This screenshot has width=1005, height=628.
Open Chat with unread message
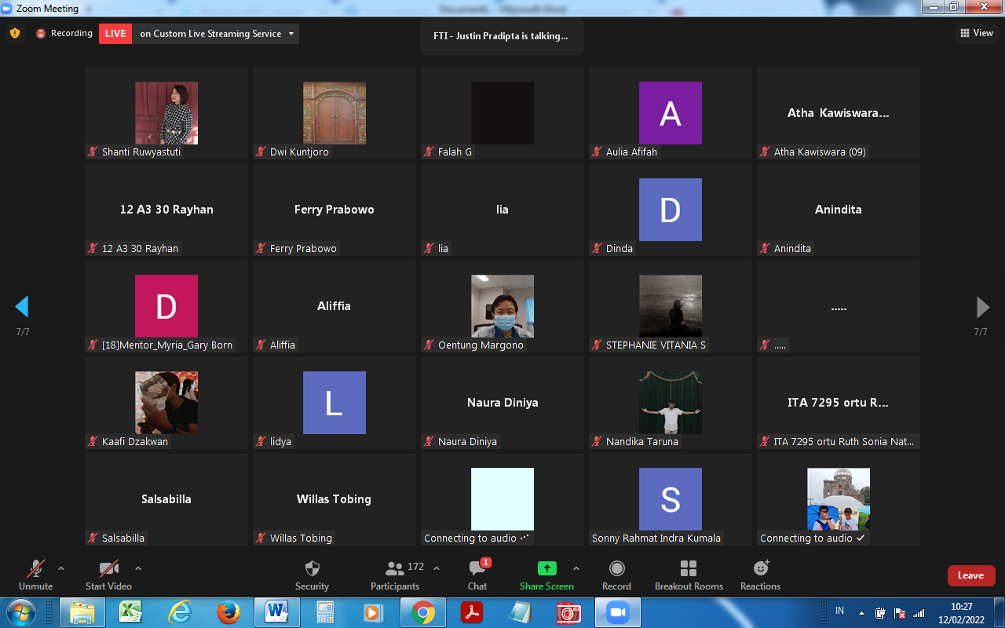477,569
